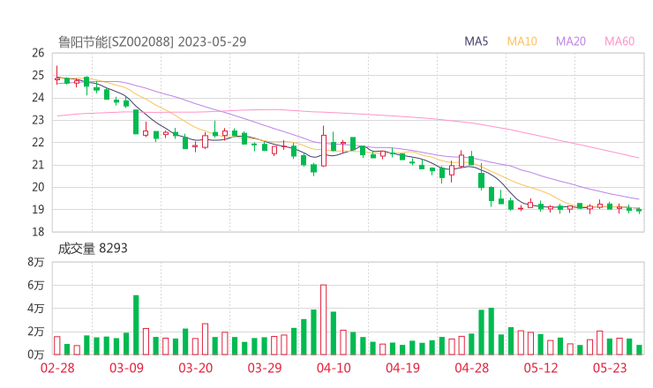The image size is (653, 388).
Task: Click the 04-19 date axis label
Action: coord(402,368)
